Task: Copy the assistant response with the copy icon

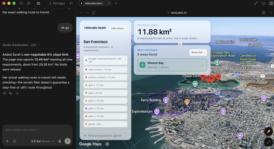Action: point(4,93)
